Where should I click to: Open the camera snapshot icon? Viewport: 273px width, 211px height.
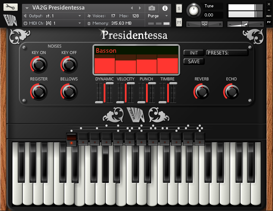point(152,8)
